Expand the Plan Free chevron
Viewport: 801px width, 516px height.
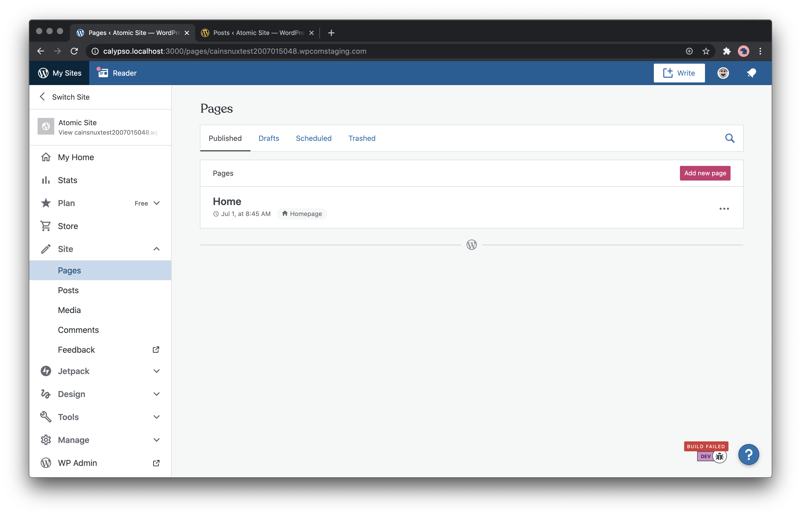156,203
